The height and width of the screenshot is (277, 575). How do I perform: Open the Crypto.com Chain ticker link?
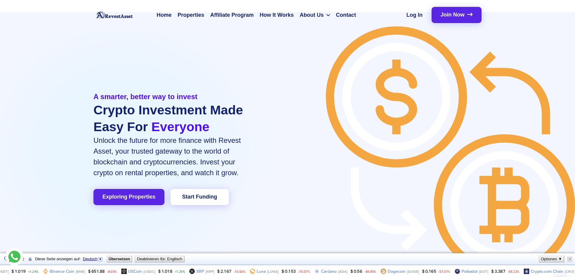(x=547, y=271)
